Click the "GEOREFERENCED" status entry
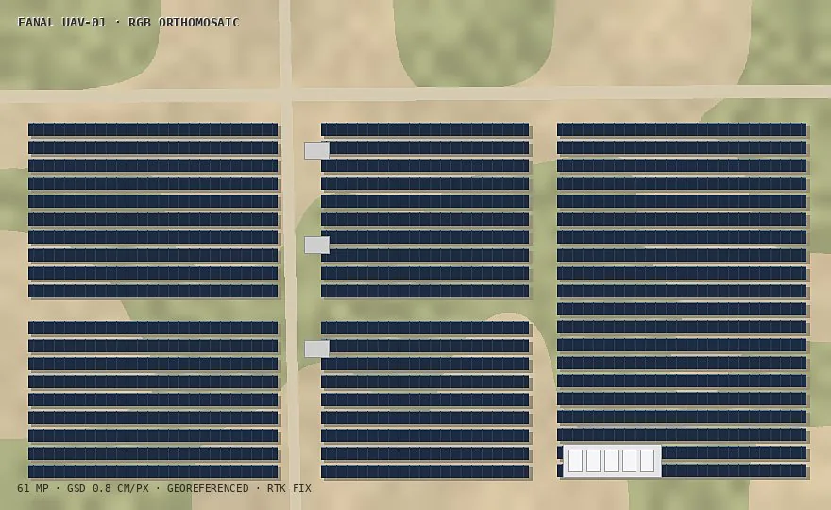The image size is (831, 510). [x=208, y=488]
